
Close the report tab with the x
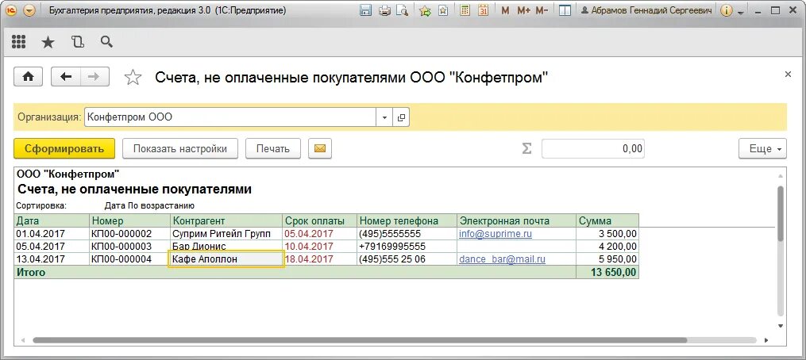[788, 75]
